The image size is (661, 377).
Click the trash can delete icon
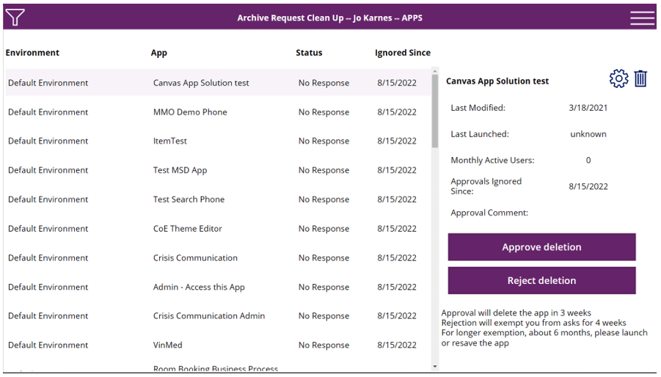tap(640, 79)
